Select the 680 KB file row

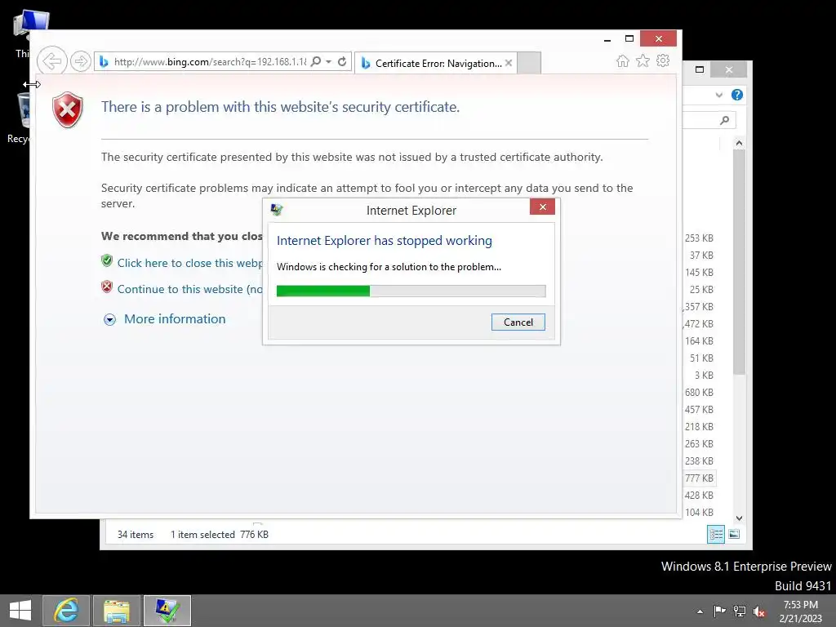699,393
